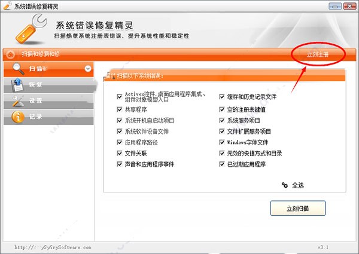Click the restore (恢复) disk icon
The width and height of the screenshot is (359, 254).
[x=17, y=85]
